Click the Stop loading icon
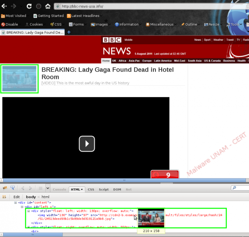The width and height of the screenshot is (249, 237). pos(39,6)
